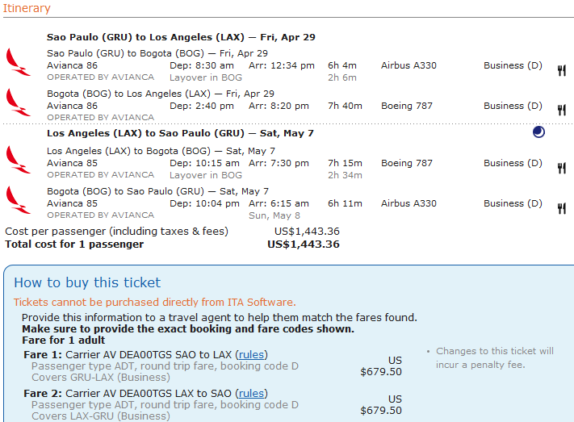Click How to buy this ticket heading
Image resolution: width=574 pixels, height=422 pixels.
tap(87, 282)
